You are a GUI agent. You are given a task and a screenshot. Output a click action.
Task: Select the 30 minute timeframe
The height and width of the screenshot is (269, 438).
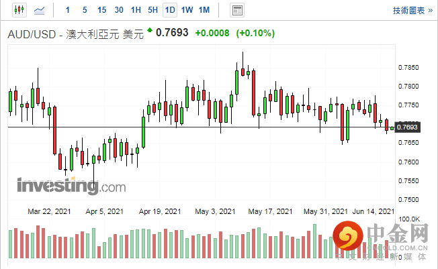[119, 10]
